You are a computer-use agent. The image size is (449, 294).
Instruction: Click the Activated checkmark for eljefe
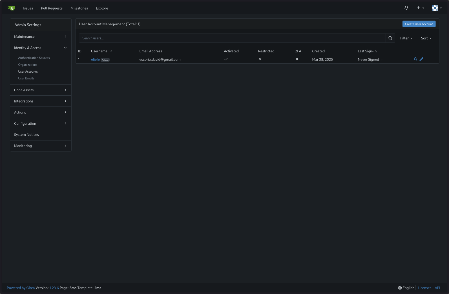[226, 59]
